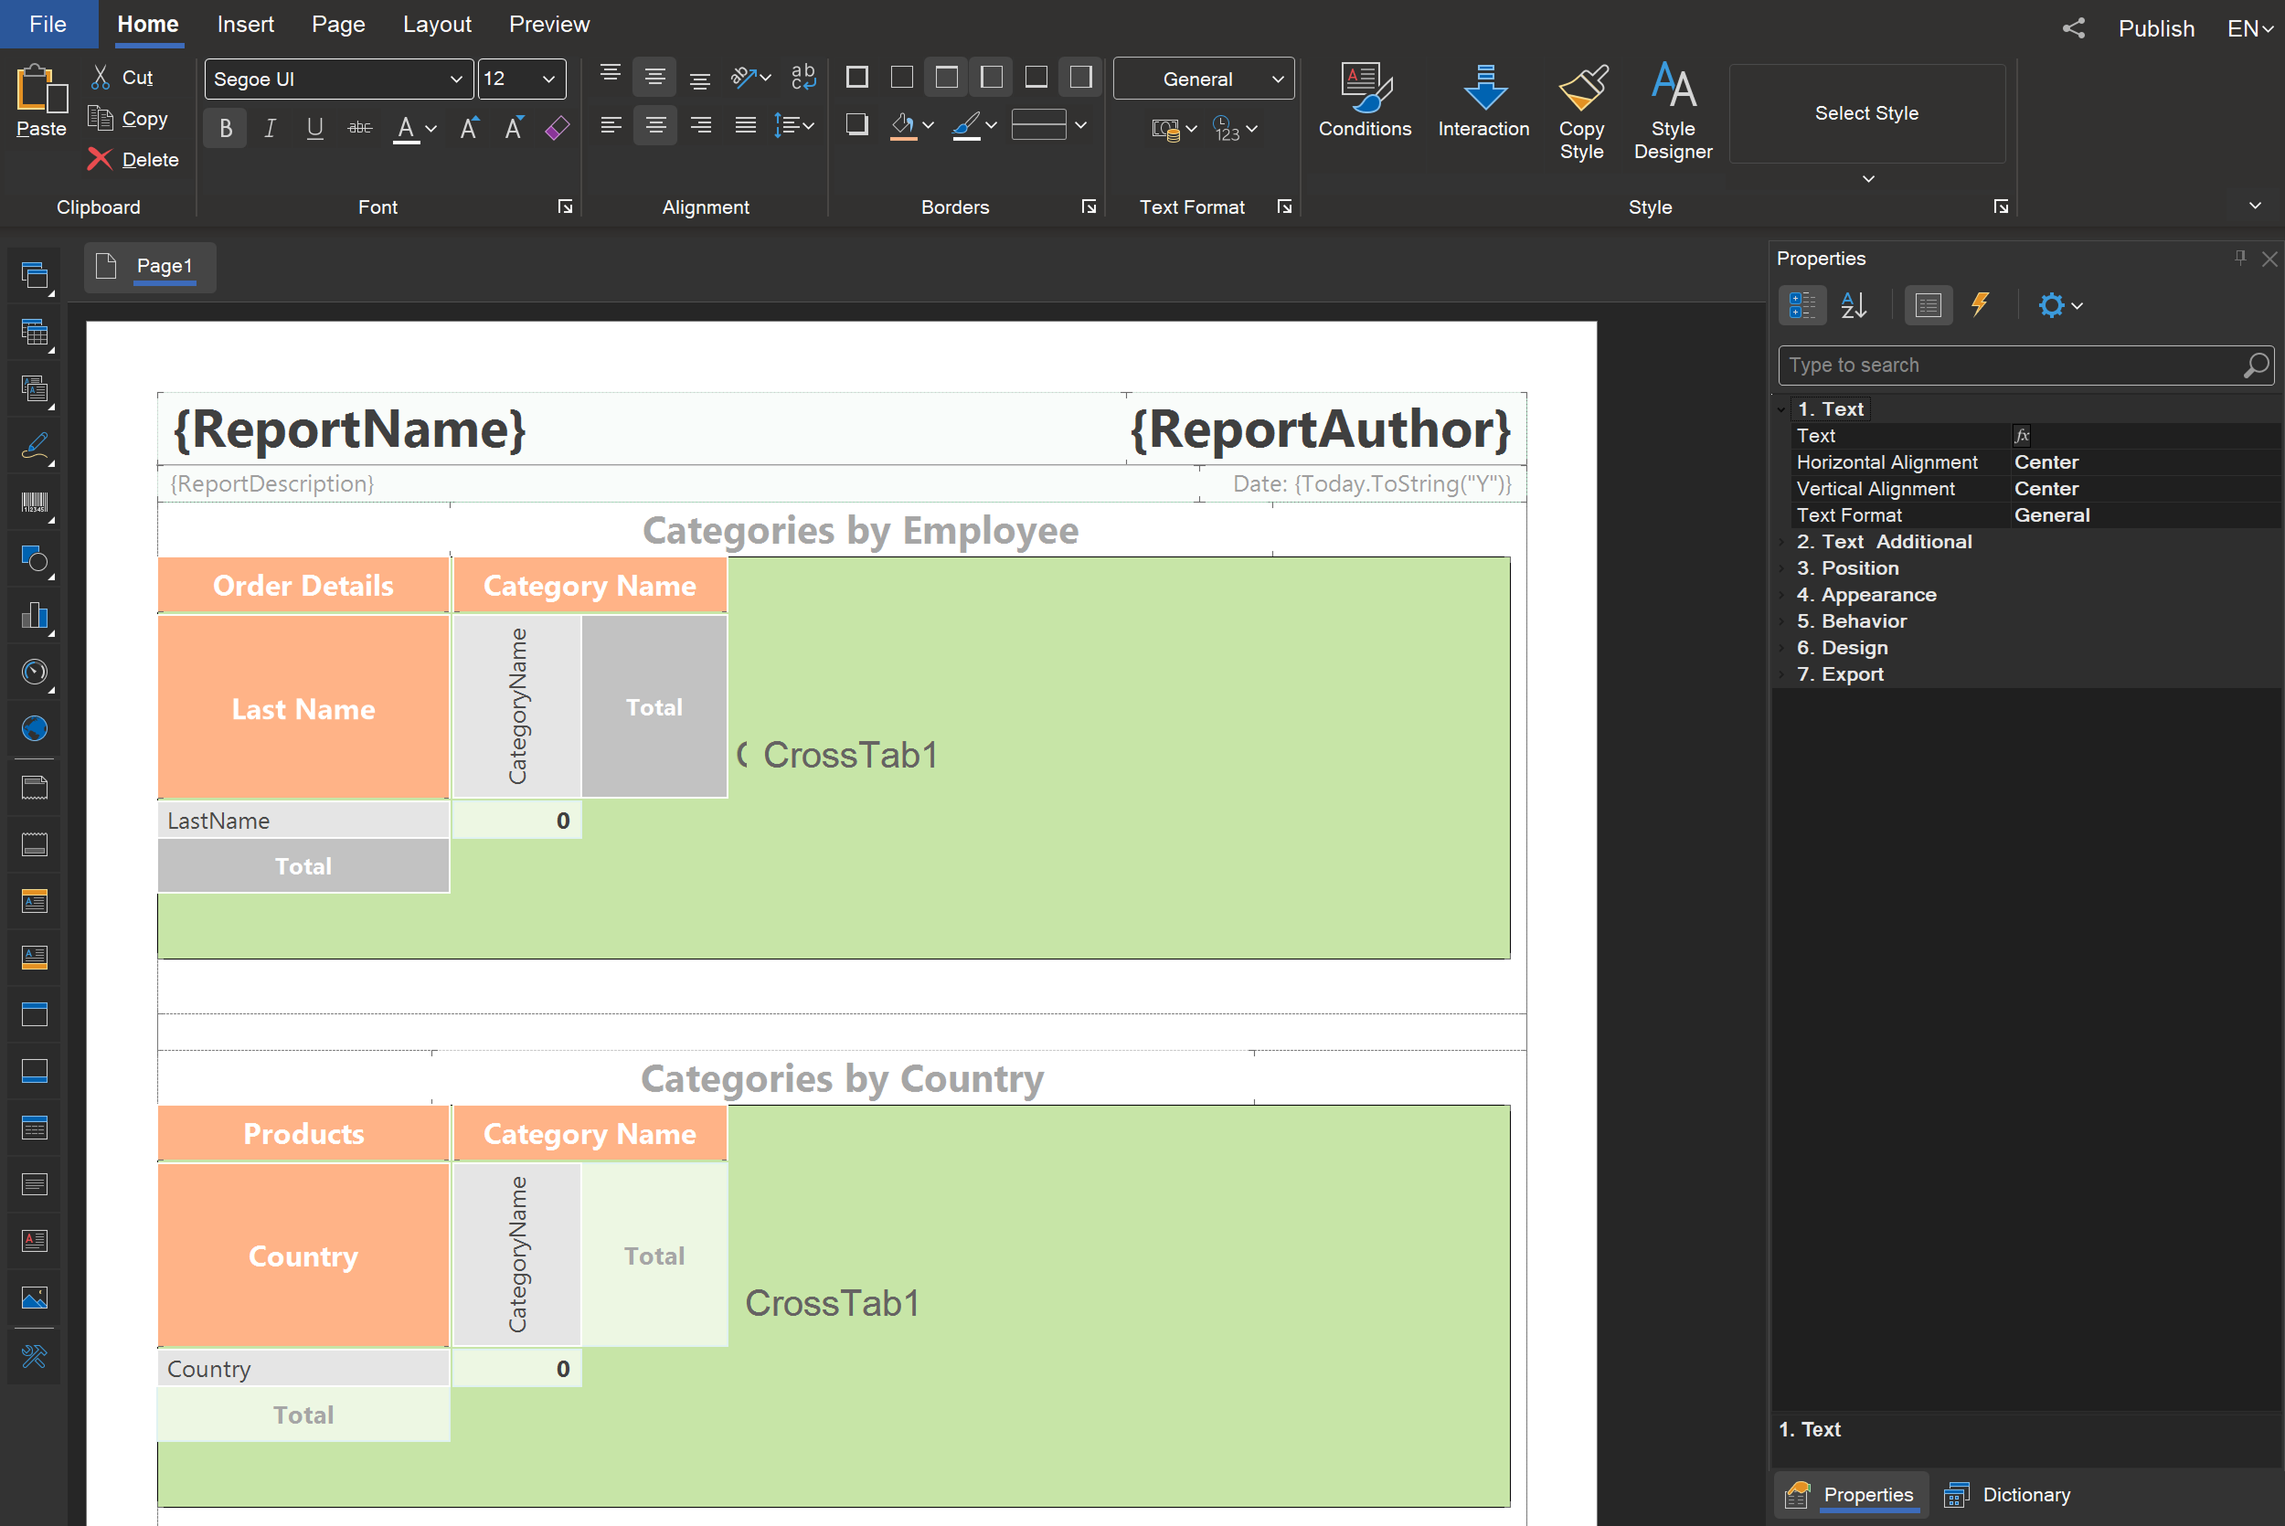Show events tab with lightning icon

pyautogui.click(x=1980, y=305)
